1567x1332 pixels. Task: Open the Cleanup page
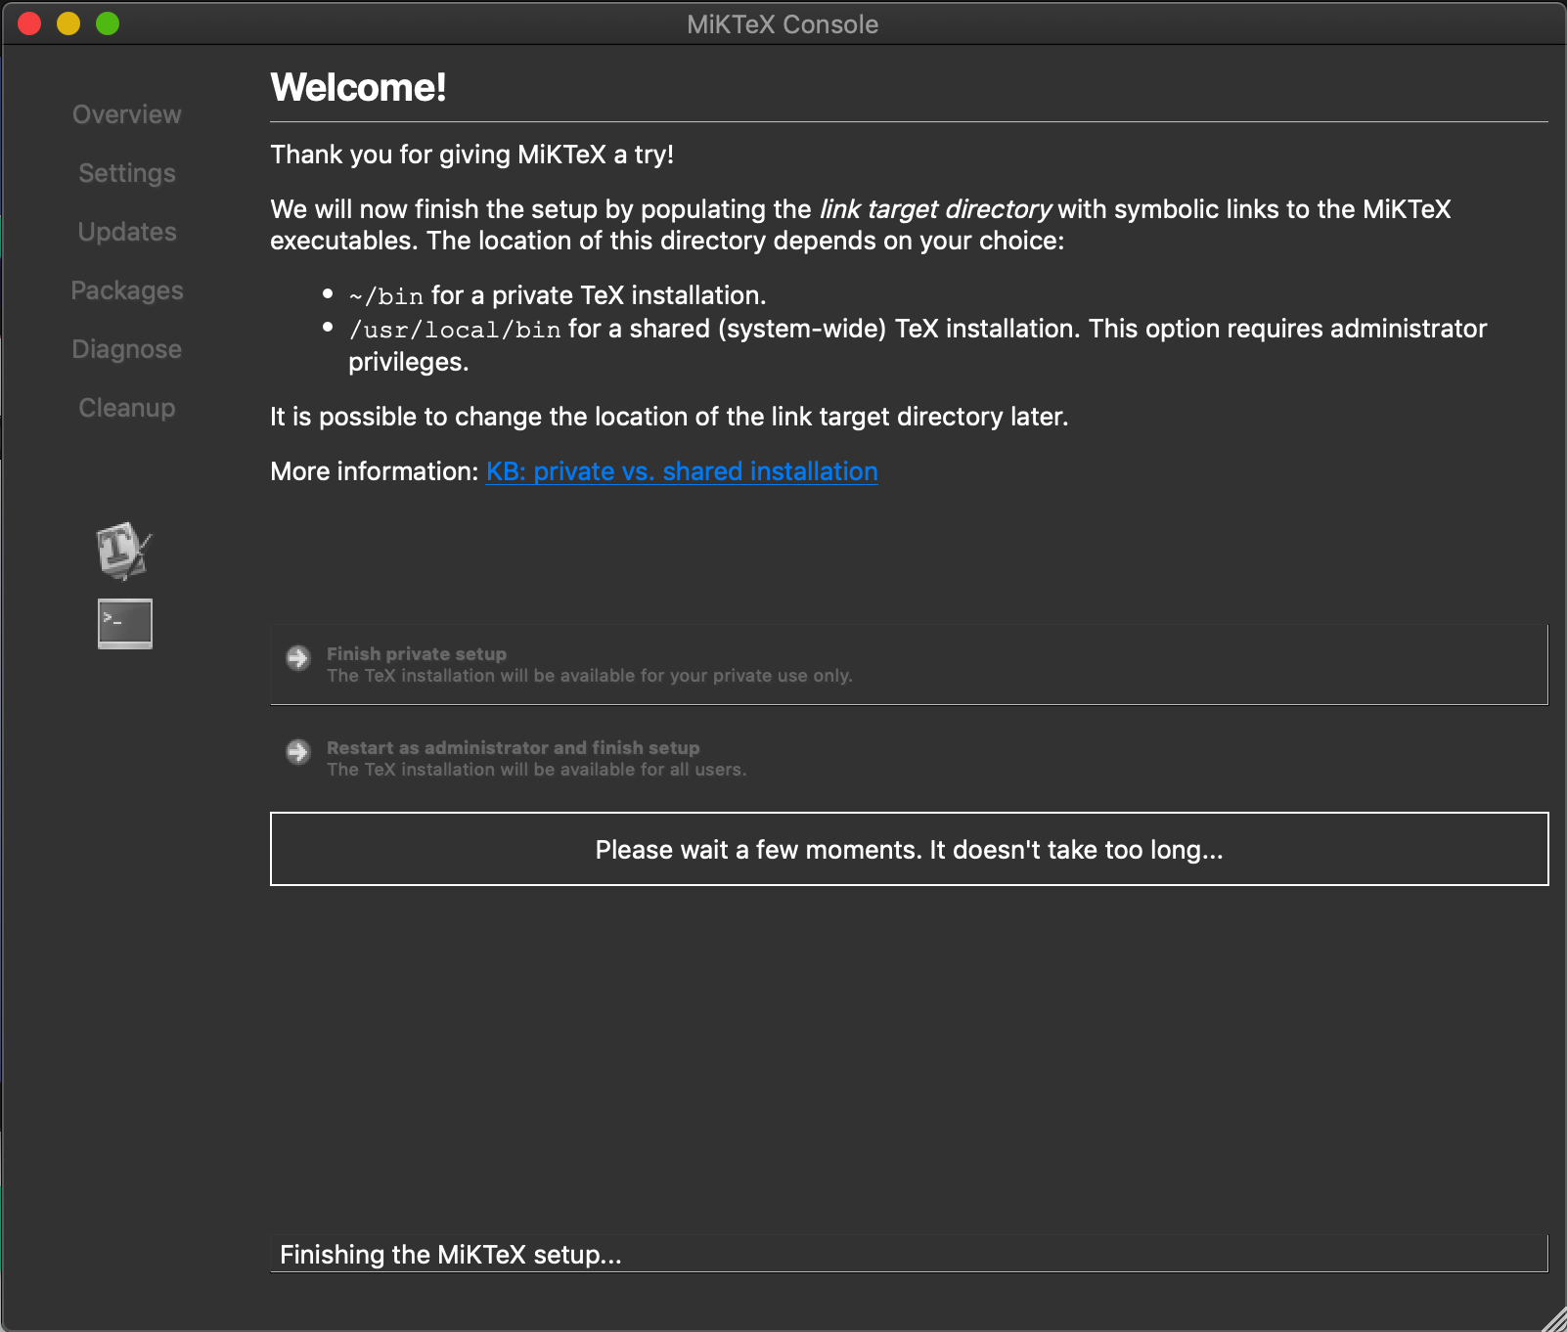pyautogui.click(x=127, y=408)
